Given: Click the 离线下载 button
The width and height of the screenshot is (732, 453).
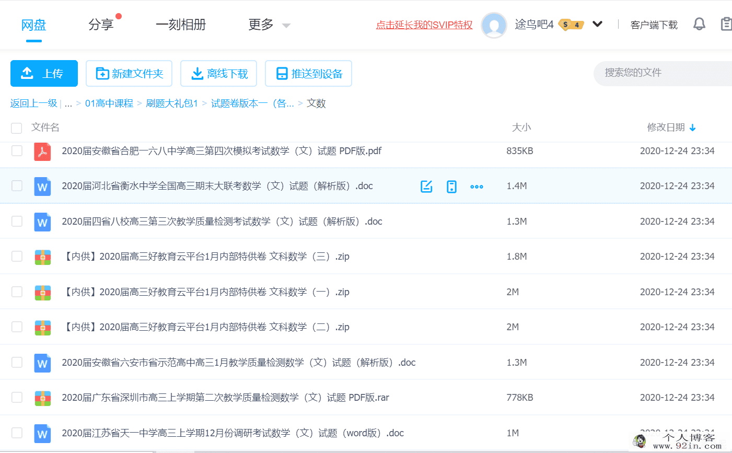Looking at the screenshot, I should coord(218,73).
